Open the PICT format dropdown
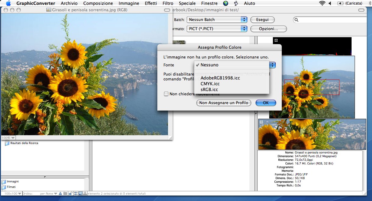This screenshot has width=372, height=201. click(x=217, y=29)
